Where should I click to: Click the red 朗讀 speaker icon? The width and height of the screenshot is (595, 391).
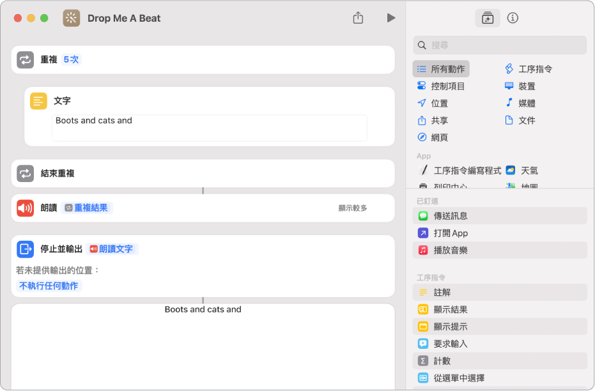(26, 208)
